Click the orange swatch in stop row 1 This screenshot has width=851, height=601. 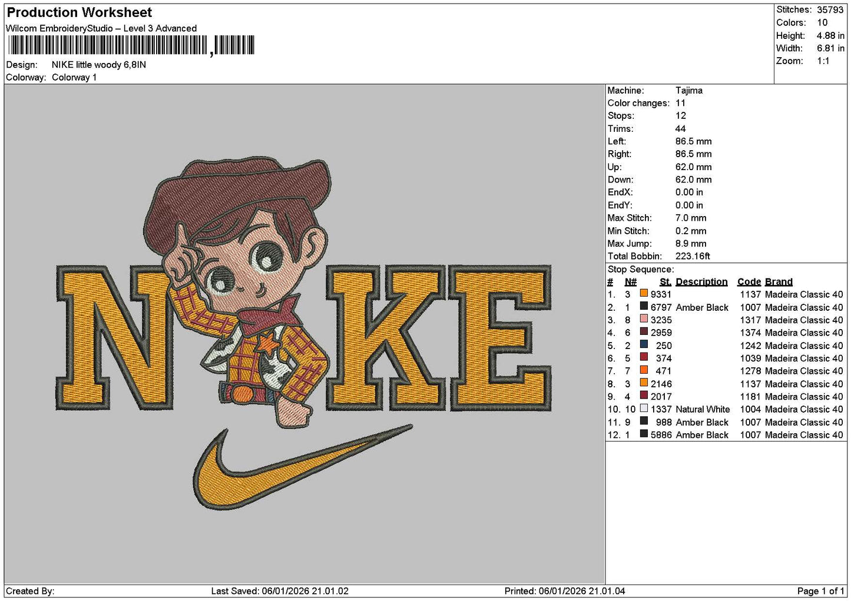644,294
